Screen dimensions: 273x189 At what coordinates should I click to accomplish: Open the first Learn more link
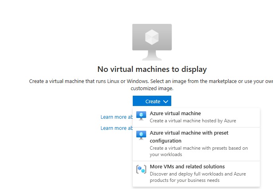click(x=117, y=117)
